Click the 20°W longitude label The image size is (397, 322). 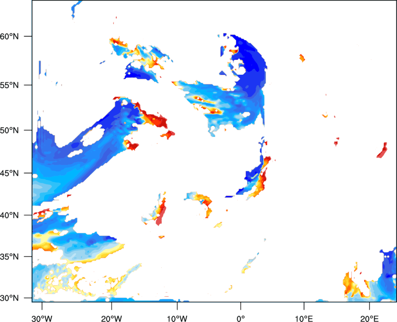(x=111, y=319)
